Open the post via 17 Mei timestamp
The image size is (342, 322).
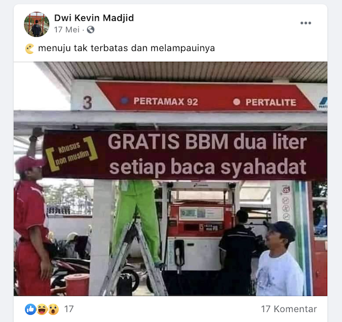click(67, 30)
